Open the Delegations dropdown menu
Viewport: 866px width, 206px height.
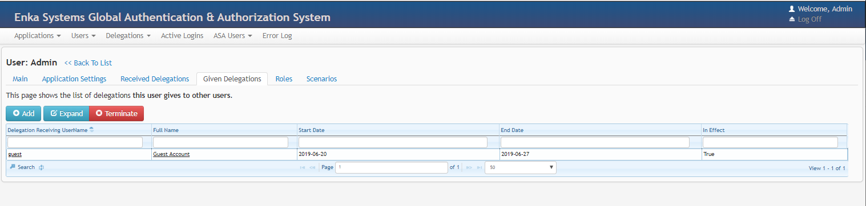pos(128,35)
